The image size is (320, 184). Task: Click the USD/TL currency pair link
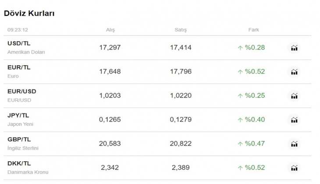19,43
